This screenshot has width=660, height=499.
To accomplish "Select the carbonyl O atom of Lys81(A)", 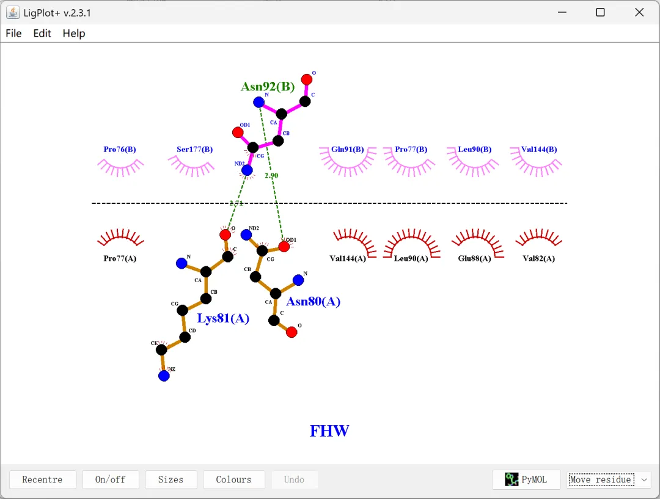I will tap(225, 235).
